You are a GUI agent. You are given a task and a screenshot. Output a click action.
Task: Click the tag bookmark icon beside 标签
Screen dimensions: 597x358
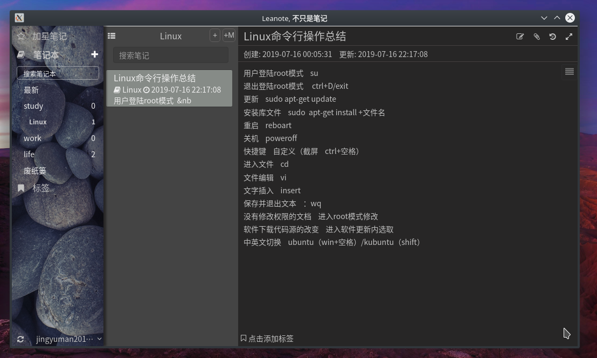coord(21,188)
